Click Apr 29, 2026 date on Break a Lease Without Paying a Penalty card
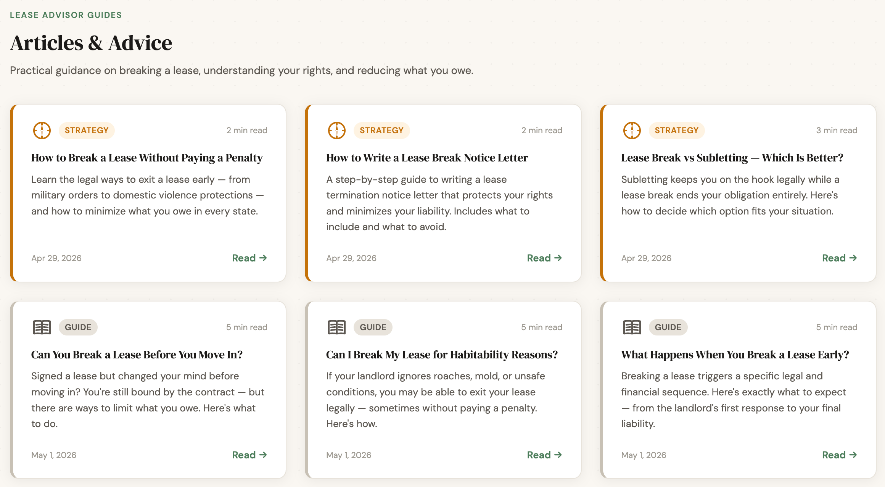This screenshot has height=487, width=885. (56, 258)
